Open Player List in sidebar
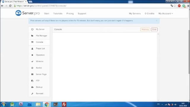Screen dimensions: 190x107 click(39, 48)
